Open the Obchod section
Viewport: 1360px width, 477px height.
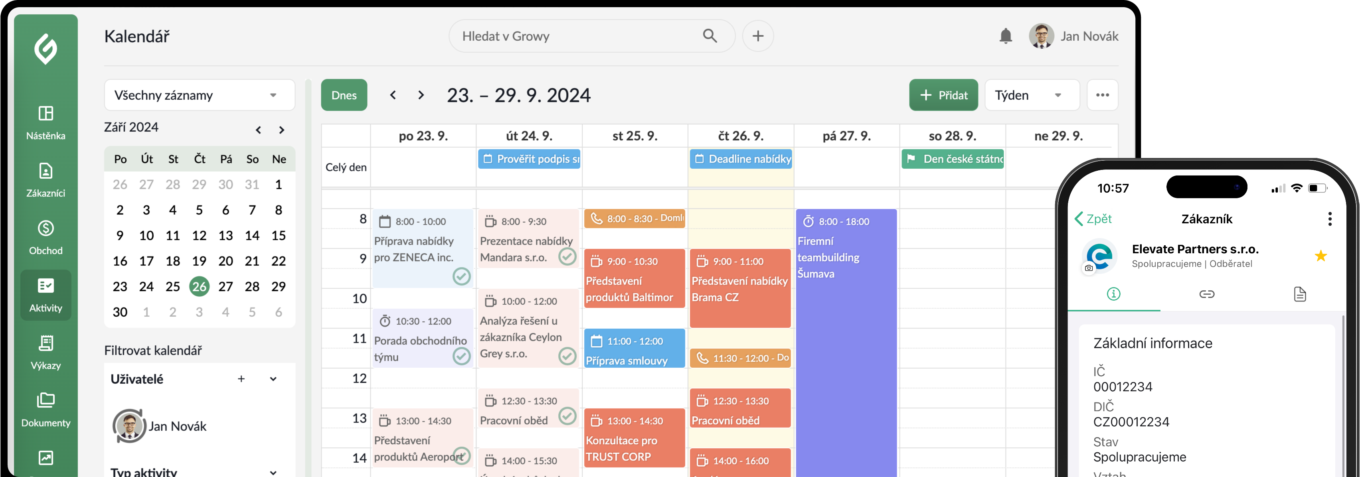point(46,238)
